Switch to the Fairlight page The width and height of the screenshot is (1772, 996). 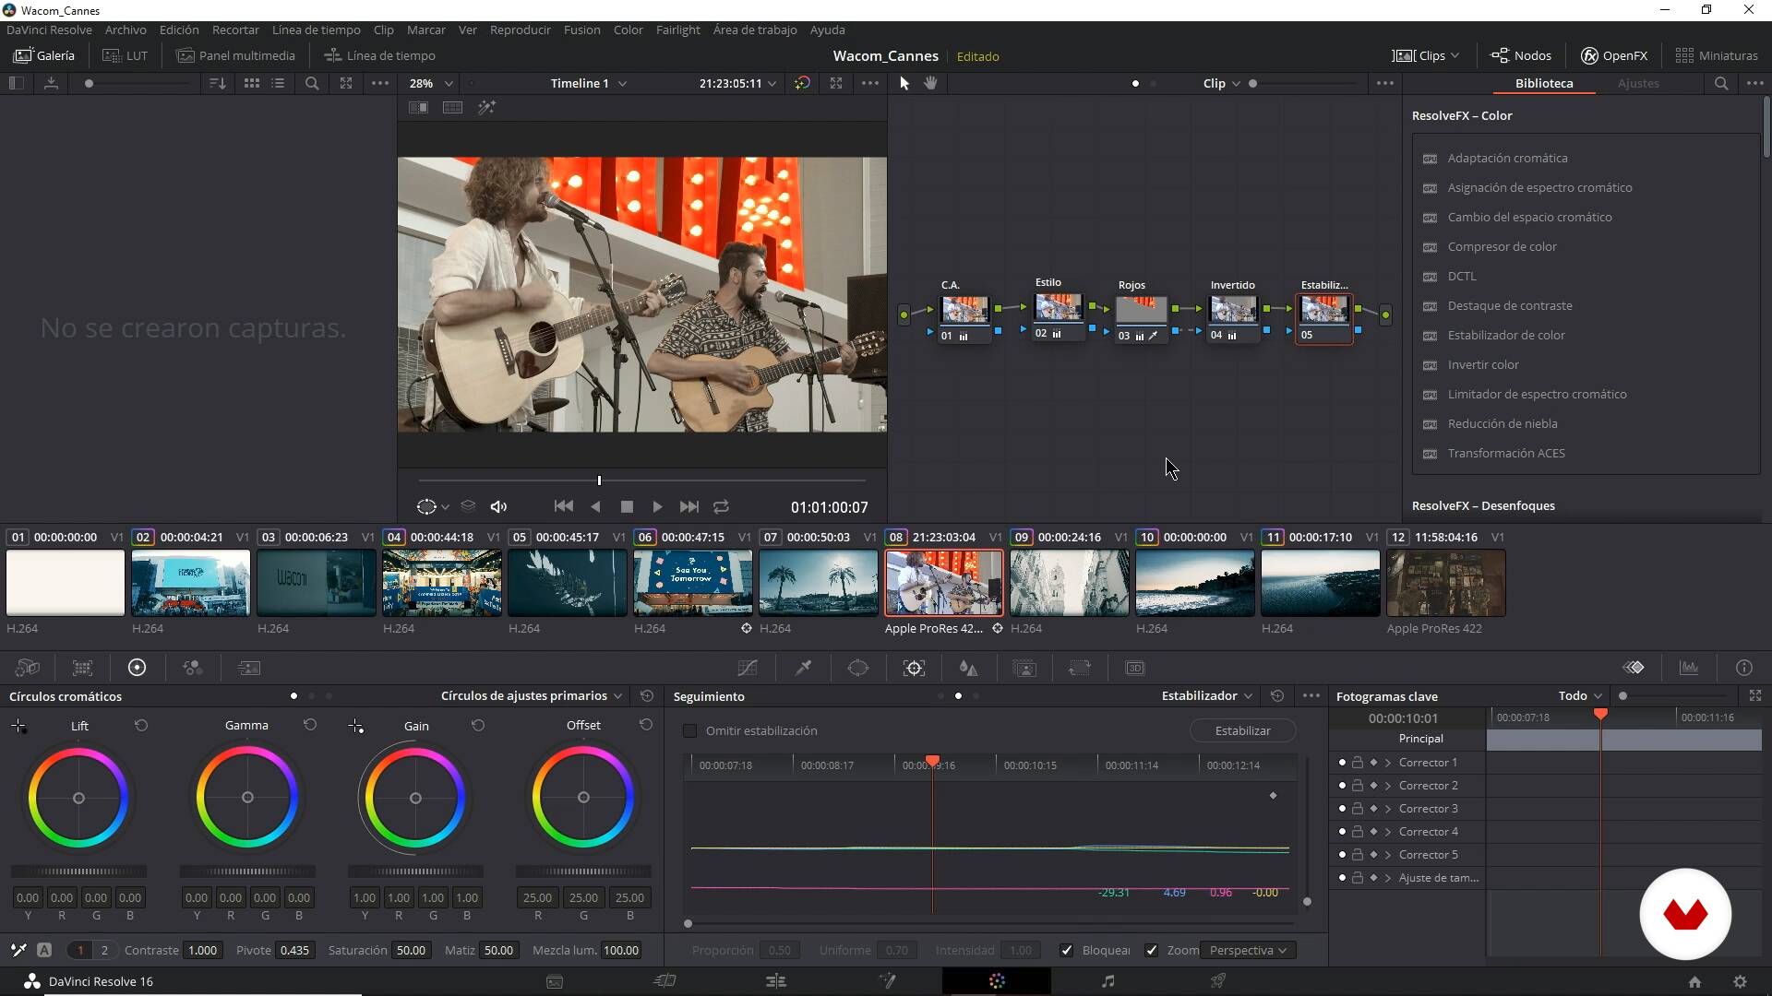[x=1107, y=981]
